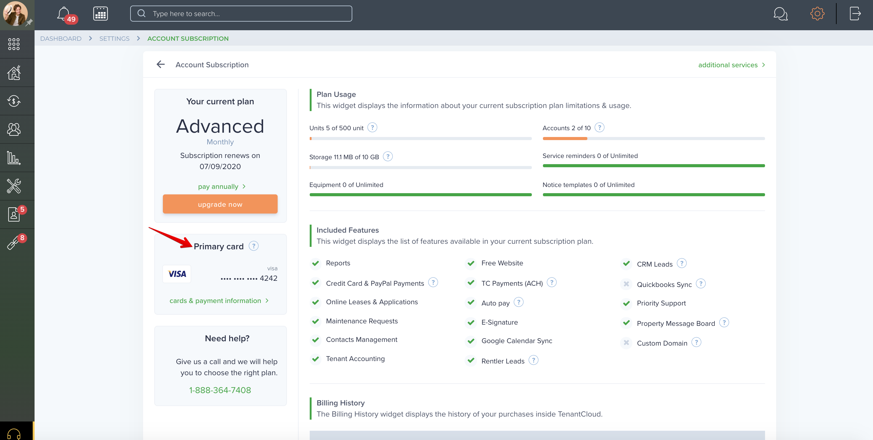Screen dimensions: 873x440
Task: Click help icon next to Accounts usage
Action: pyautogui.click(x=599, y=128)
